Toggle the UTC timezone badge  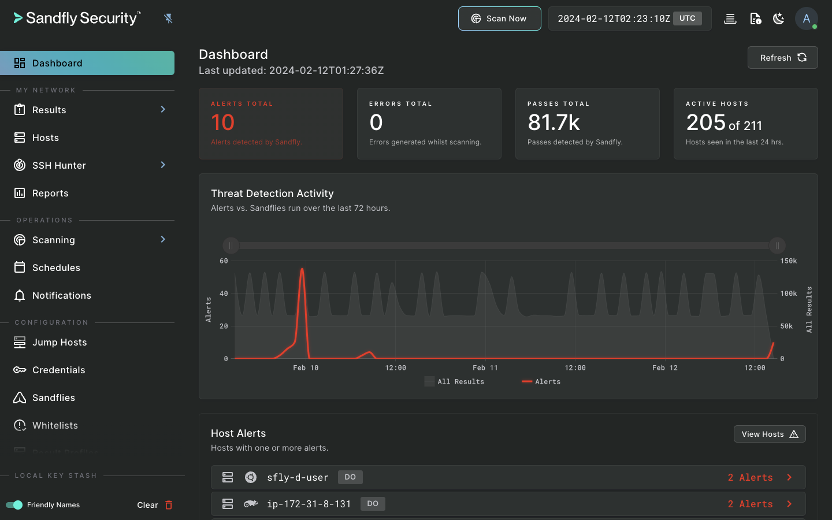click(688, 18)
